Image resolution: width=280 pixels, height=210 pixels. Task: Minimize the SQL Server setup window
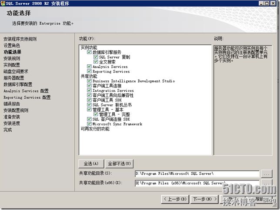pyautogui.click(x=261, y=3)
